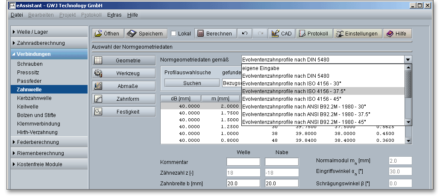This screenshot has height=196, width=440.
Task: Open Einstellungen settings in the toolbar
Action: point(357,34)
